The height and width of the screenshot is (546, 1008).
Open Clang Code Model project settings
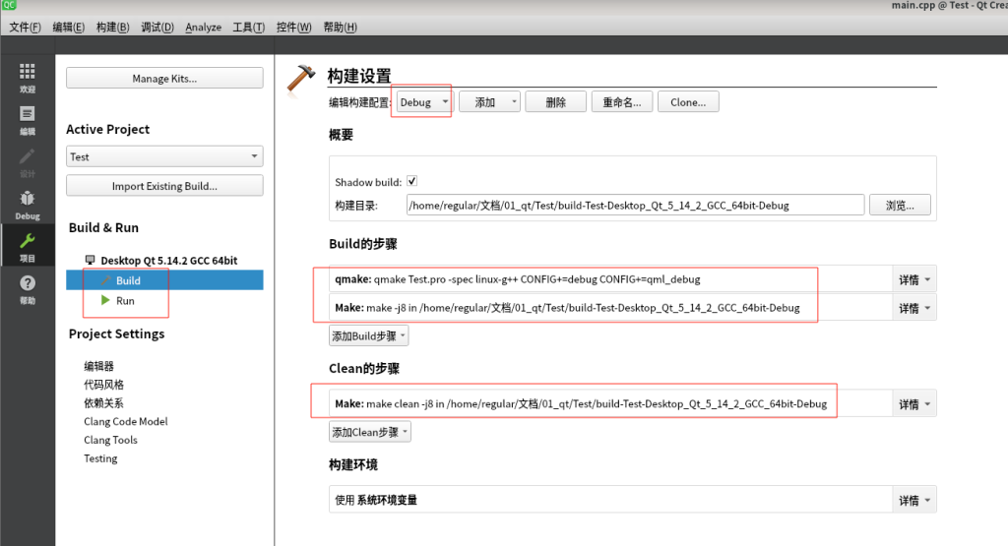point(125,421)
